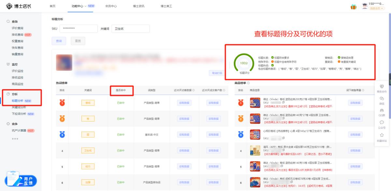This screenshot has width=391, height=191.
Task: Click the 微信 icon in floating panel
Action: click(x=382, y=98)
